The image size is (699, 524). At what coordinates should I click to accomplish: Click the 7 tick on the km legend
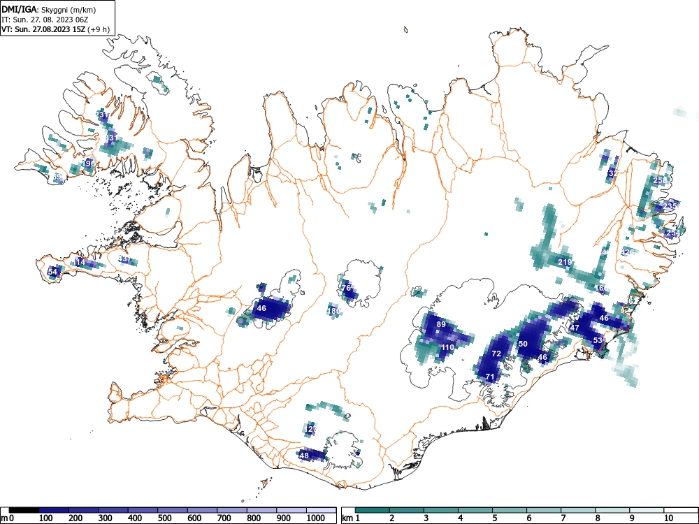(563, 518)
